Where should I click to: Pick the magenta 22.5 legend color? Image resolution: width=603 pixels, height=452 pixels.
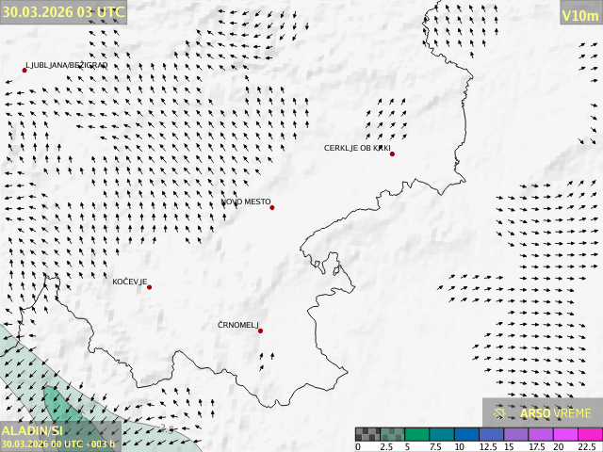(x=589, y=434)
